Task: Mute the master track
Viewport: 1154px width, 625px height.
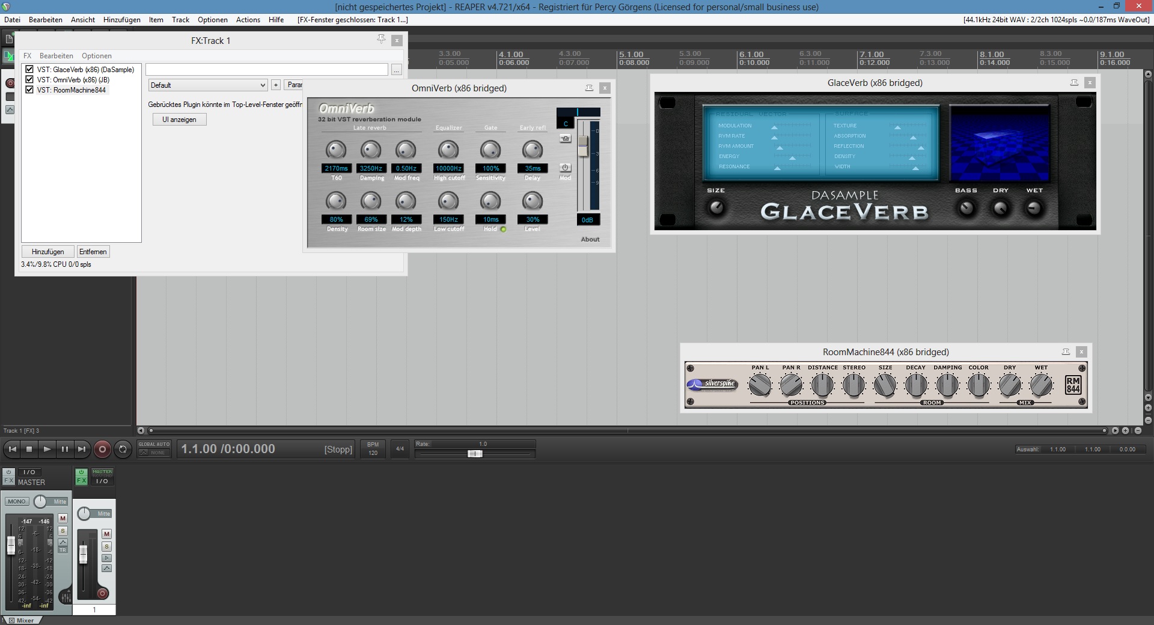Action: pyautogui.click(x=63, y=518)
